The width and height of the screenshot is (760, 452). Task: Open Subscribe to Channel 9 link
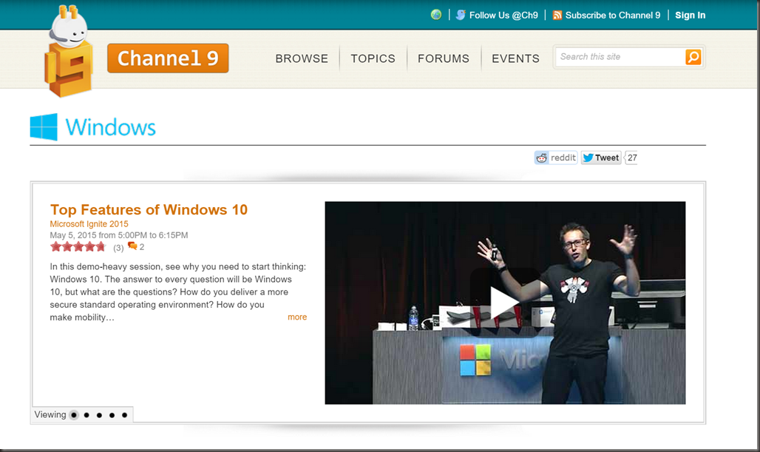[613, 15]
